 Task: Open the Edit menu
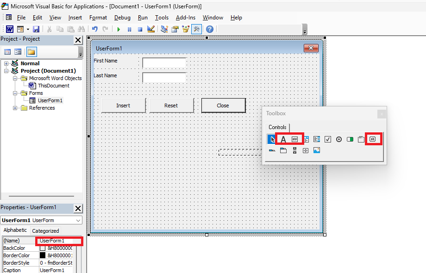tap(38, 18)
